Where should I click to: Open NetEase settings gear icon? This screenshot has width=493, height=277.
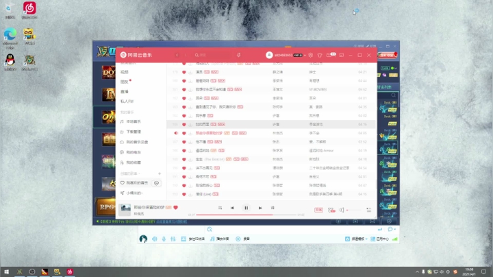pos(311,55)
